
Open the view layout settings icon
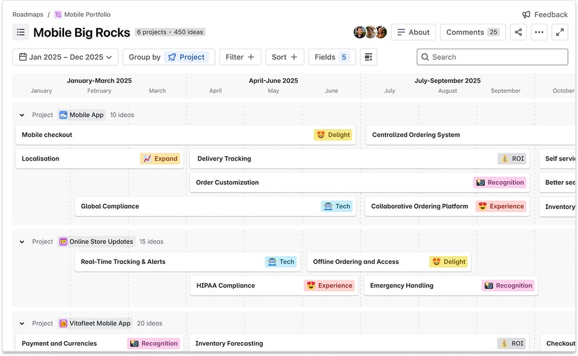click(x=369, y=57)
